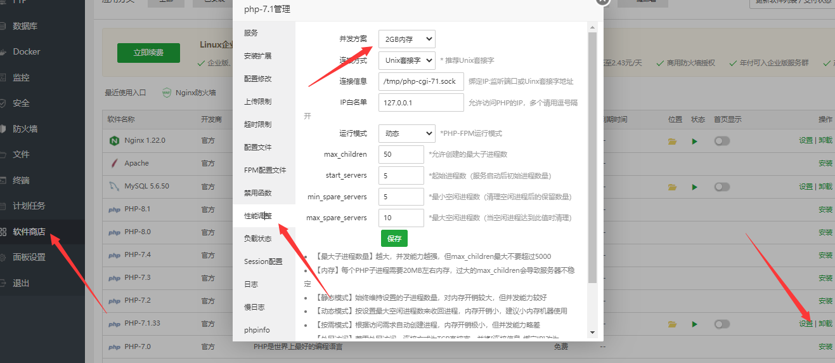
Task: Switch to the phpinfo tab
Action: [x=264, y=330]
